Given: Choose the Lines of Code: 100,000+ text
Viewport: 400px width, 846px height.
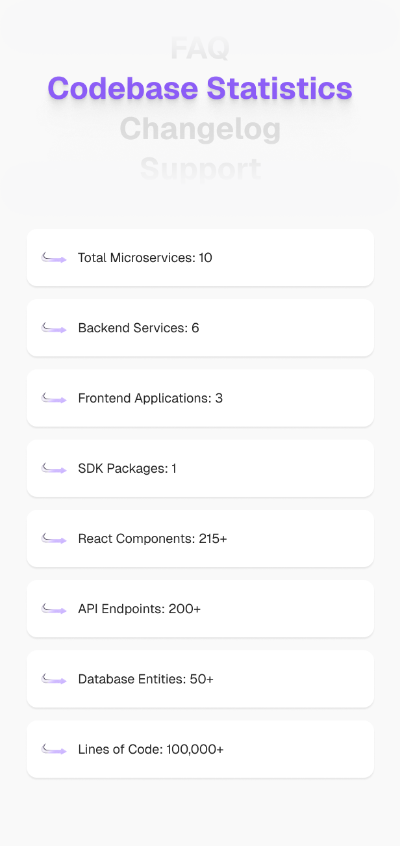Looking at the screenshot, I should [x=151, y=749].
